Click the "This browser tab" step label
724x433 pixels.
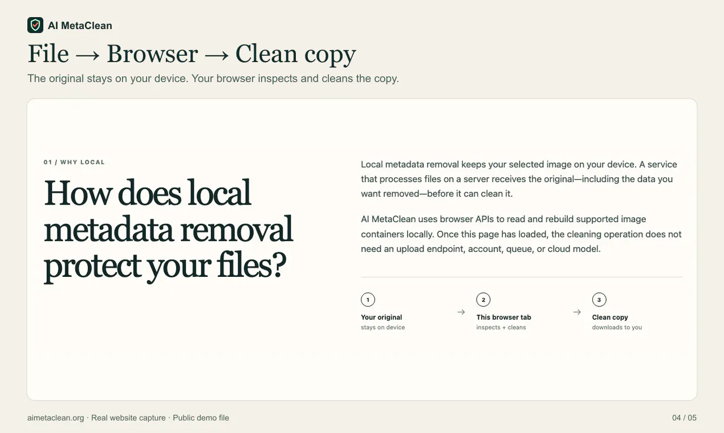pos(503,317)
